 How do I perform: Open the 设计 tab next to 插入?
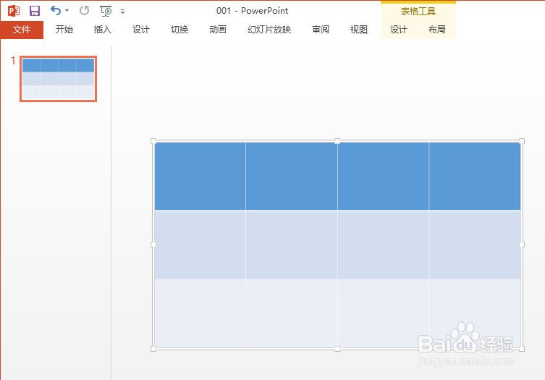140,30
